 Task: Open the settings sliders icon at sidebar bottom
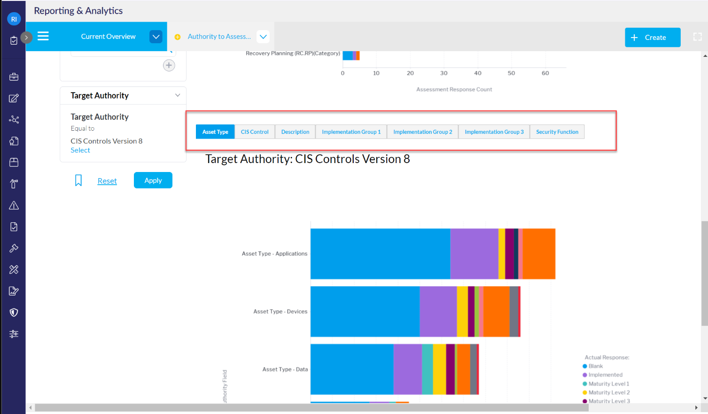point(14,334)
